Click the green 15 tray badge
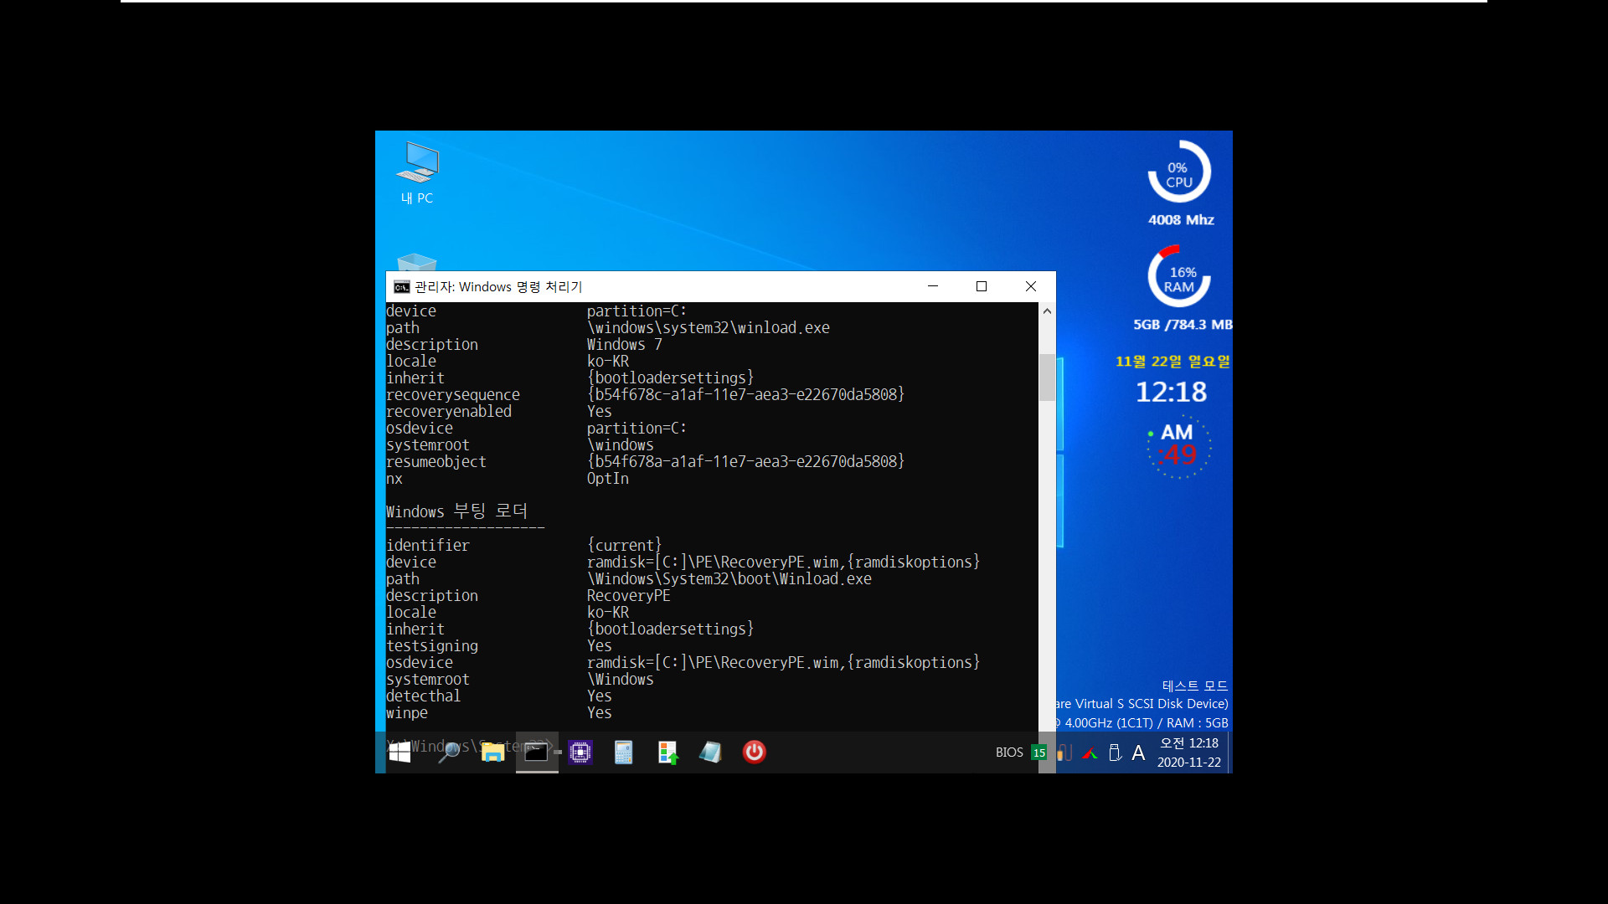The height and width of the screenshot is (904, 1608). click(x=1039, y=752)
